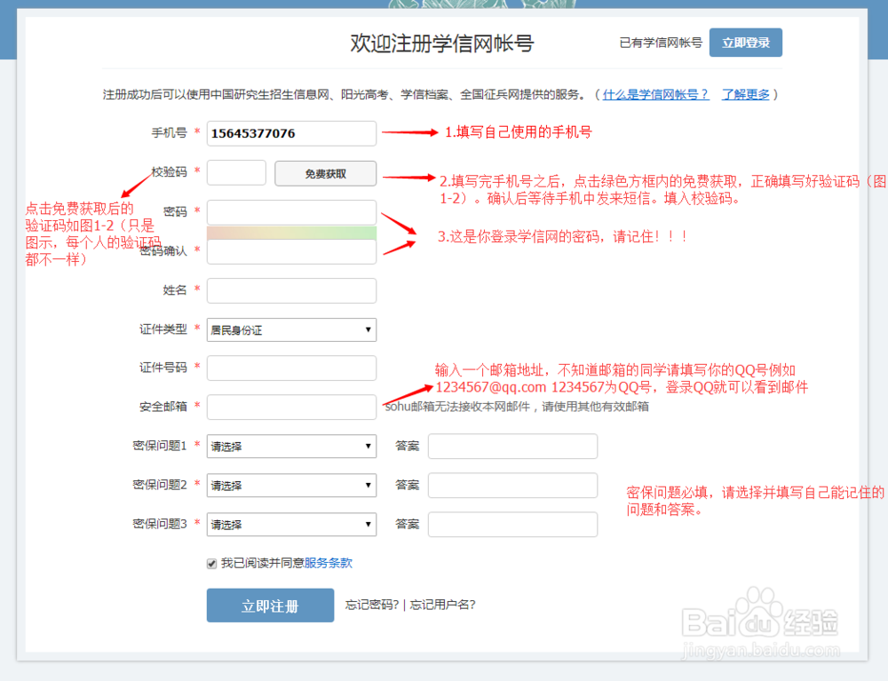Select the 密码 password input field
This screenshot has width=888, height=681.
click(291, 212)
